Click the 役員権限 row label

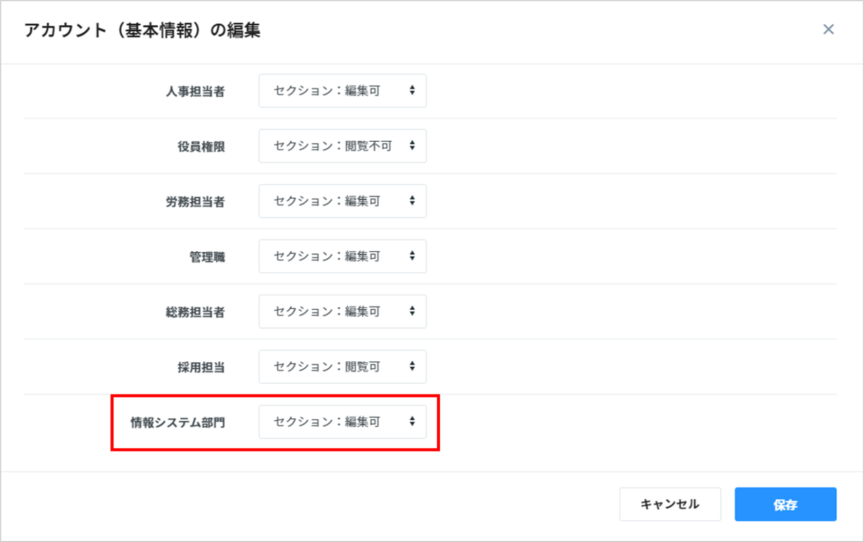(201, 147)
